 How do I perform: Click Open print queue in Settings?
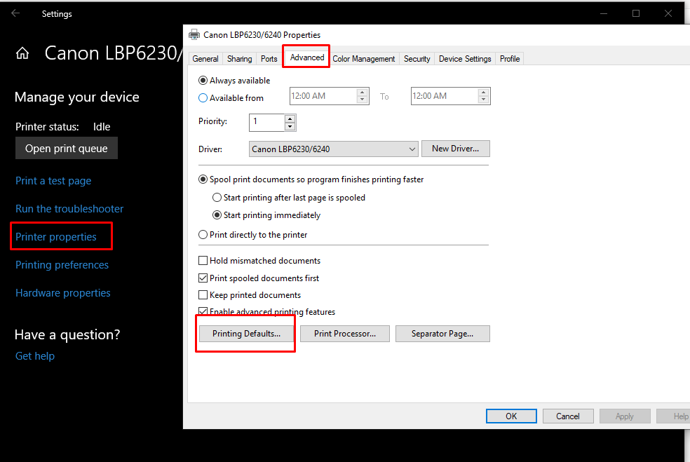coord(67,149)
